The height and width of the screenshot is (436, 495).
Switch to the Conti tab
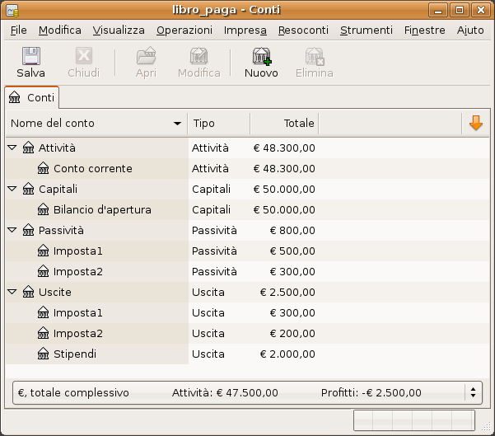(x=32, y=97)
